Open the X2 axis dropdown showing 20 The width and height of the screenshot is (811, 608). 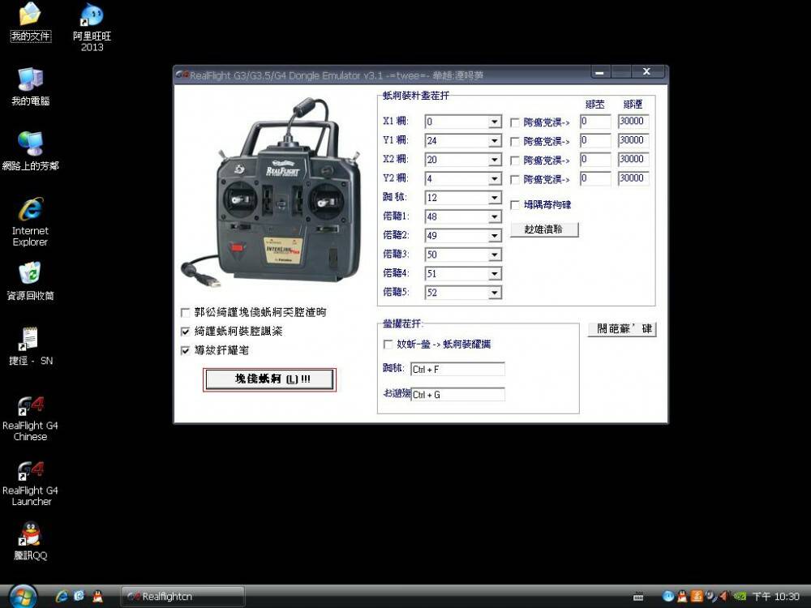click(x=495, y=160)
